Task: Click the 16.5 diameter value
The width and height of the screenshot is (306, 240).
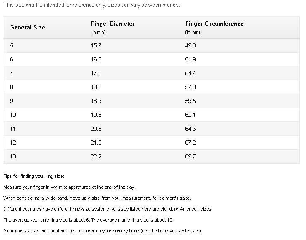Action: [x=96, y=59]
